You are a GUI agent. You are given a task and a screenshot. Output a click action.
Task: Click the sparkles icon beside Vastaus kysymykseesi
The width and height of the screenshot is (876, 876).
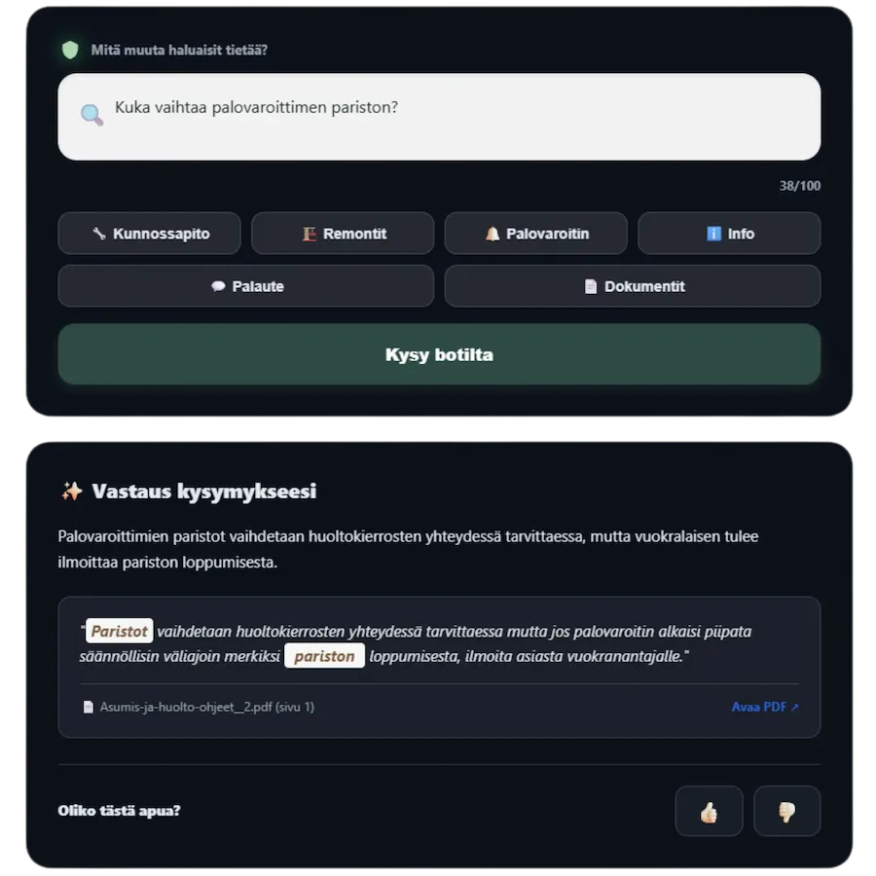tap(71, 492)
